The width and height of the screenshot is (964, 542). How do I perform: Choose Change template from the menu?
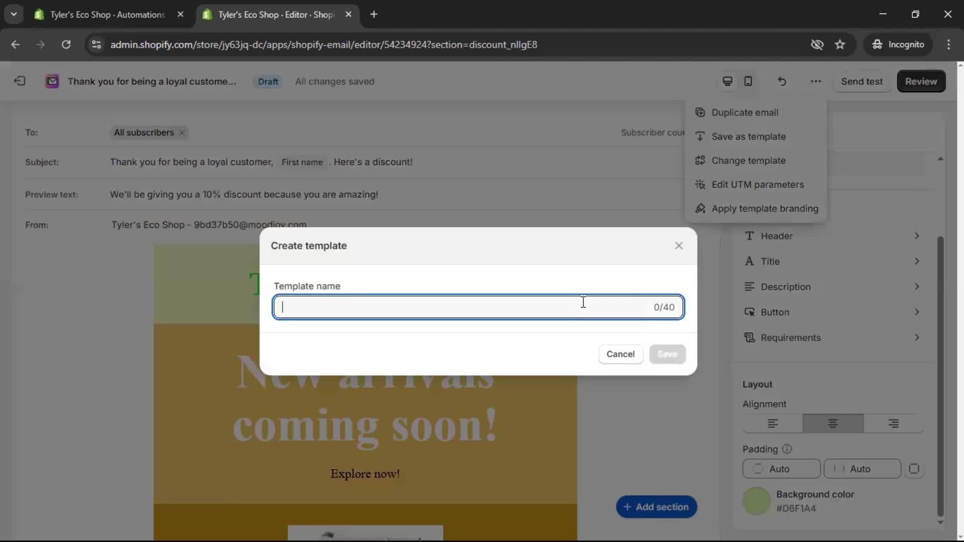coord(749,161)
